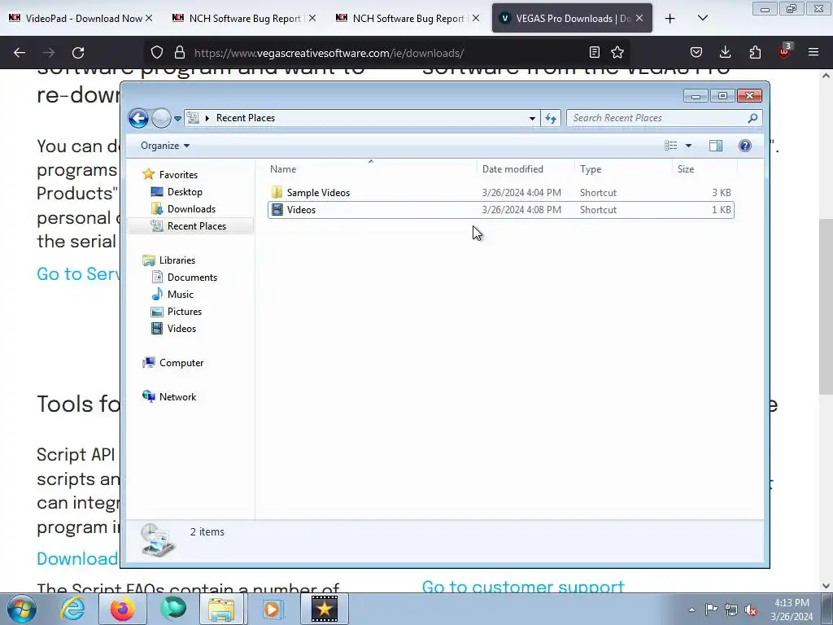This screenshot has width=833, height=625.
Task: Click the muted volume tray icon
Action: click(751, 610)
